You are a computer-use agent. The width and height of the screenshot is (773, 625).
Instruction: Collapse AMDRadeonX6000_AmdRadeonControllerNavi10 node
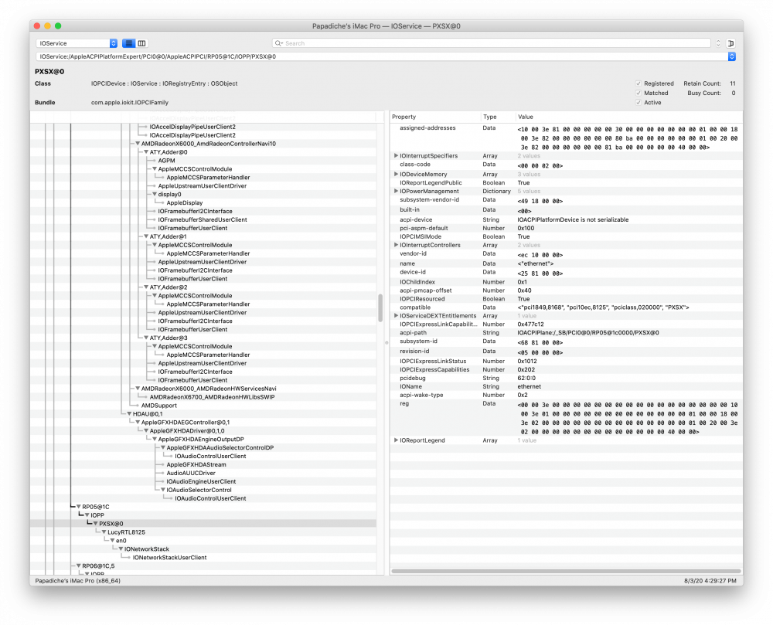138,144
